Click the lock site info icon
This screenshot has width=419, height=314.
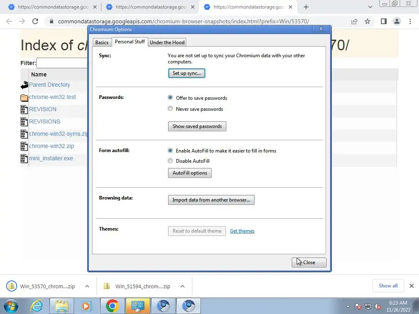click(x=52, y=21)
